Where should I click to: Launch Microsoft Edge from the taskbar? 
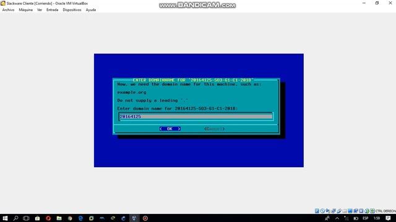[80, 218]
